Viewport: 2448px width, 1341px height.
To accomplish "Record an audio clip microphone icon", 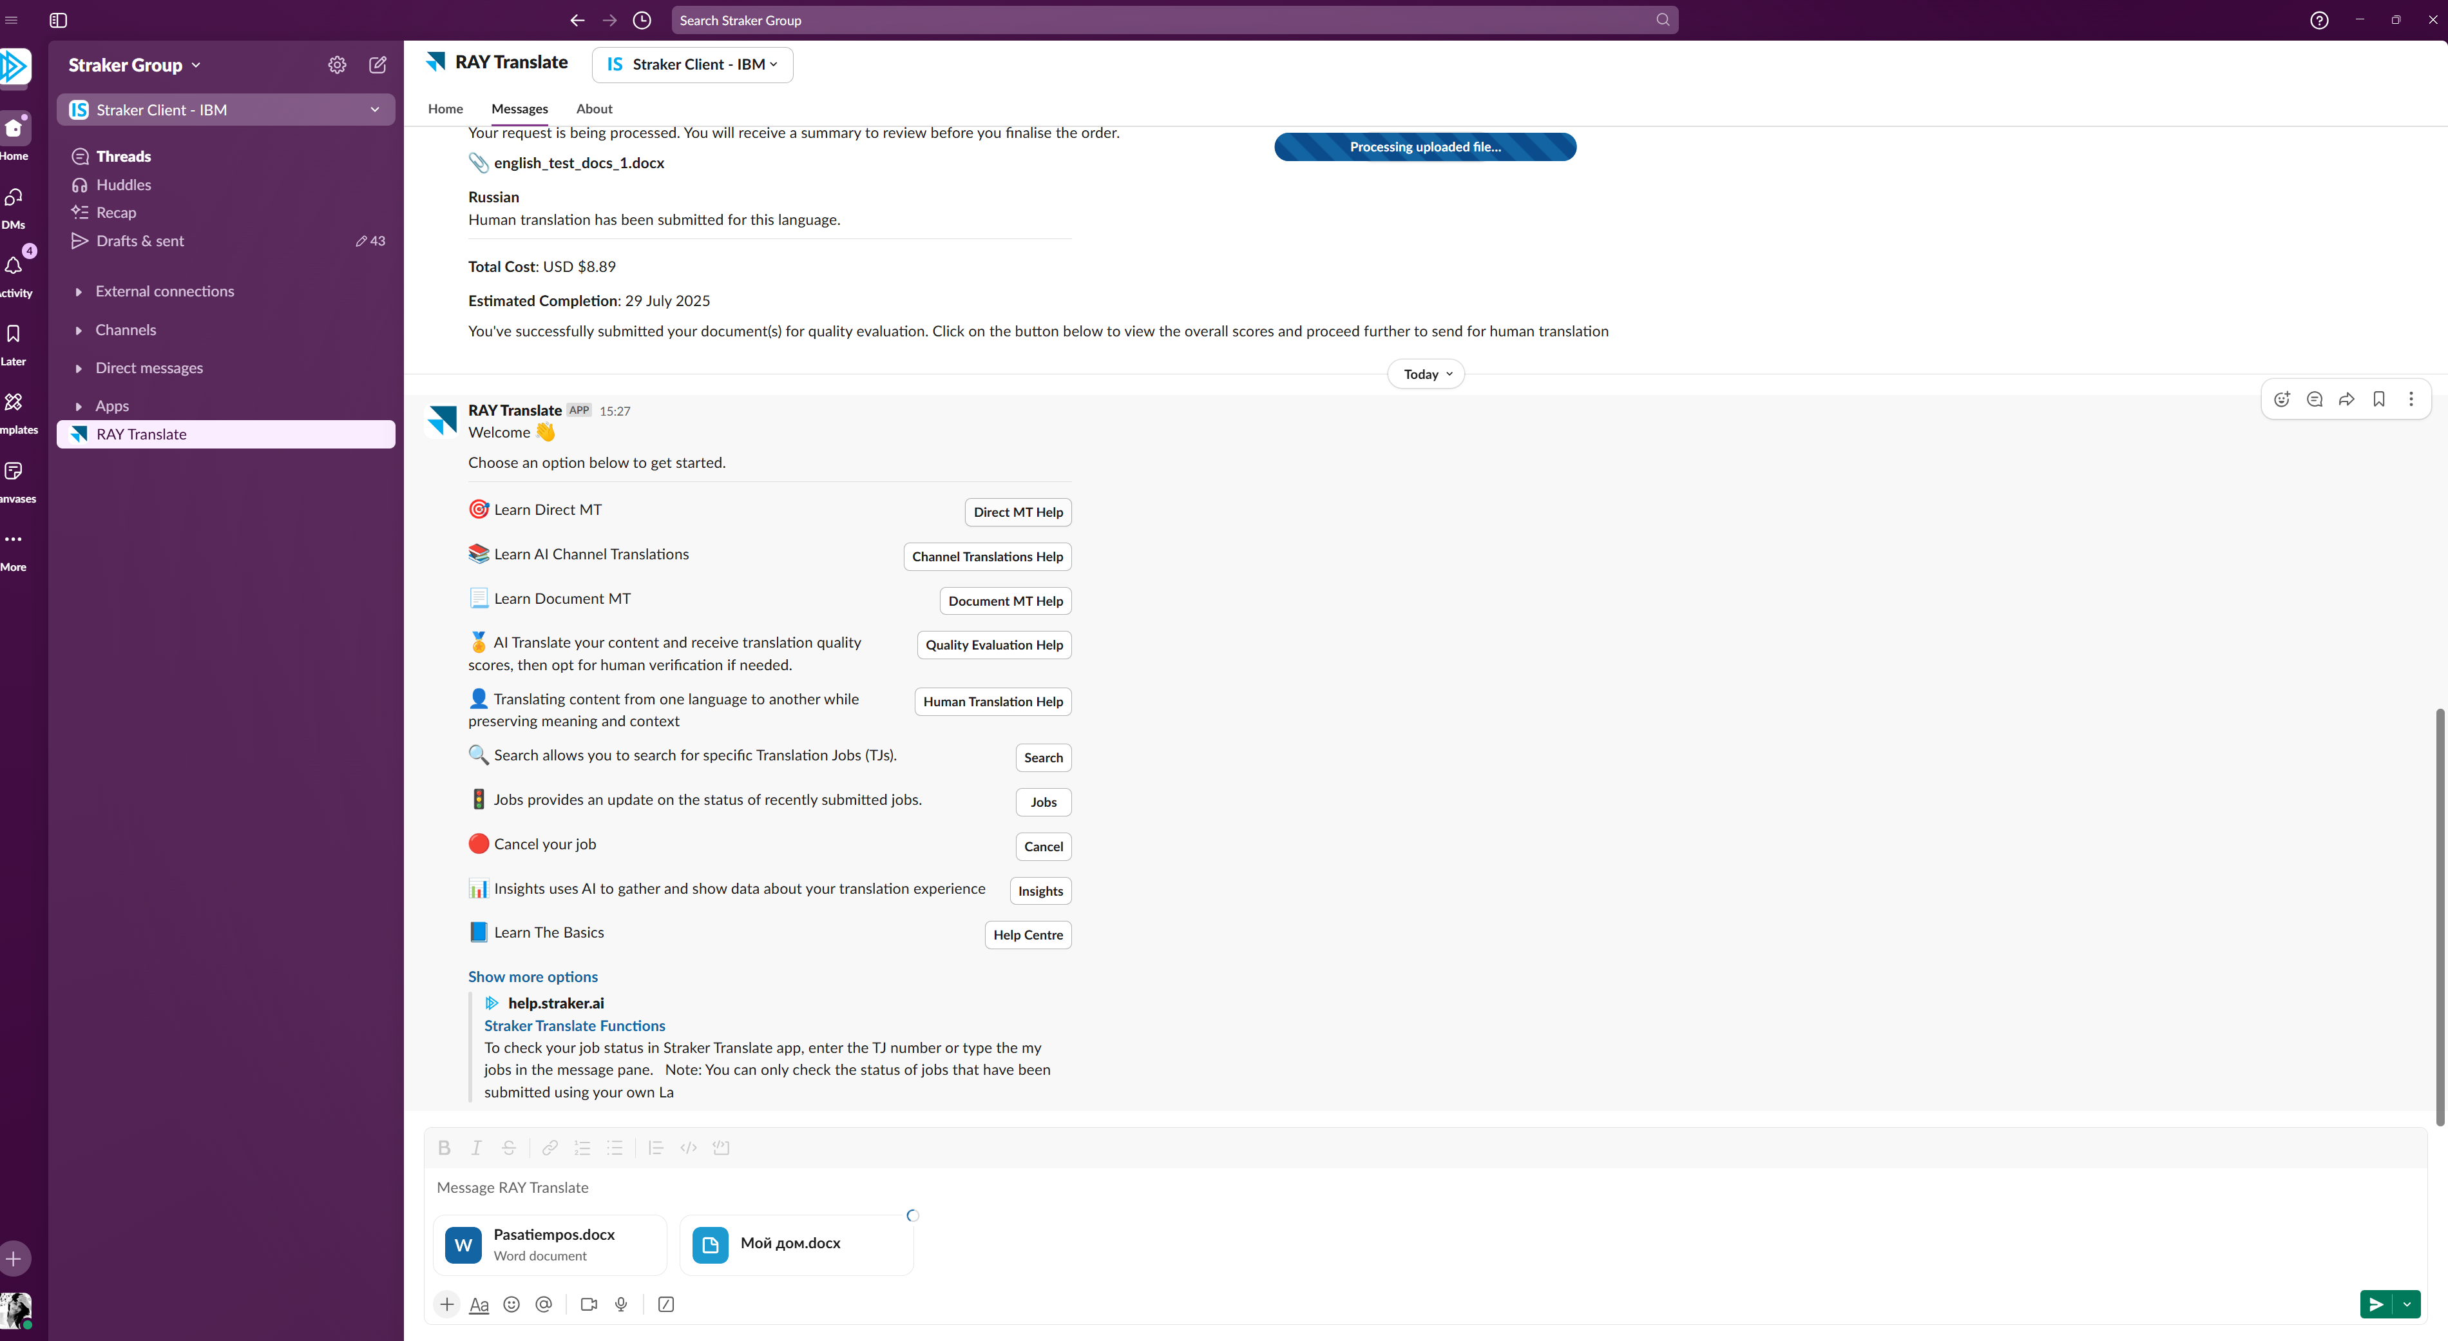I will point(622,1304).
